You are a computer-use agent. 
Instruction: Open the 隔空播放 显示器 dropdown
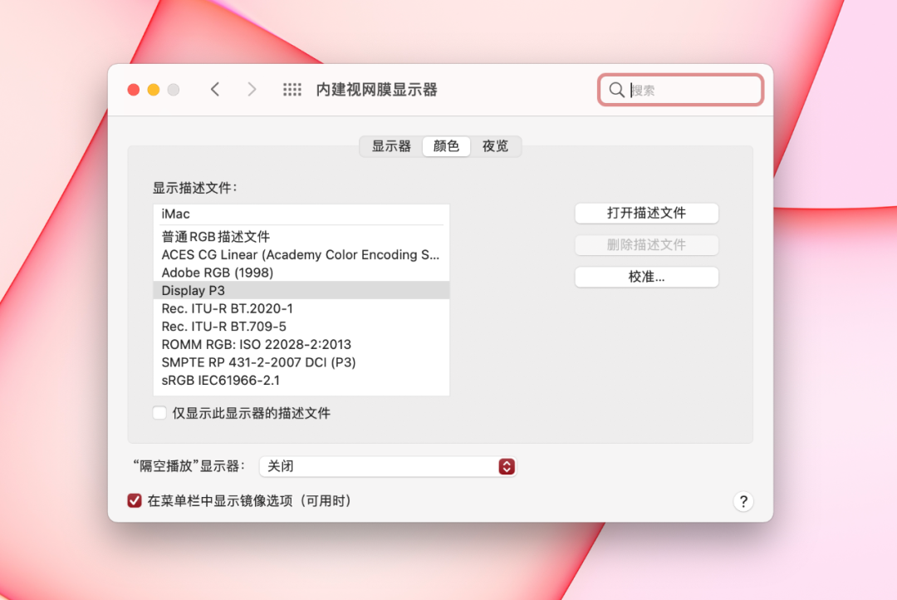pos(388,466)
